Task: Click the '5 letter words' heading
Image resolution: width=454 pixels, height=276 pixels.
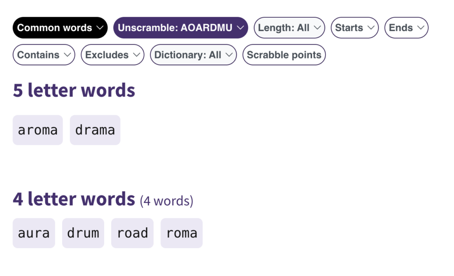Action: click(x=74, y=90)
